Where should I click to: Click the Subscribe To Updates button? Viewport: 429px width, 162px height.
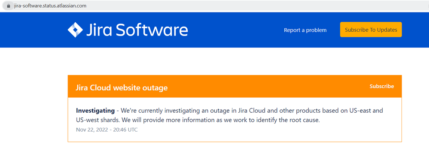(x=371, y=30)
